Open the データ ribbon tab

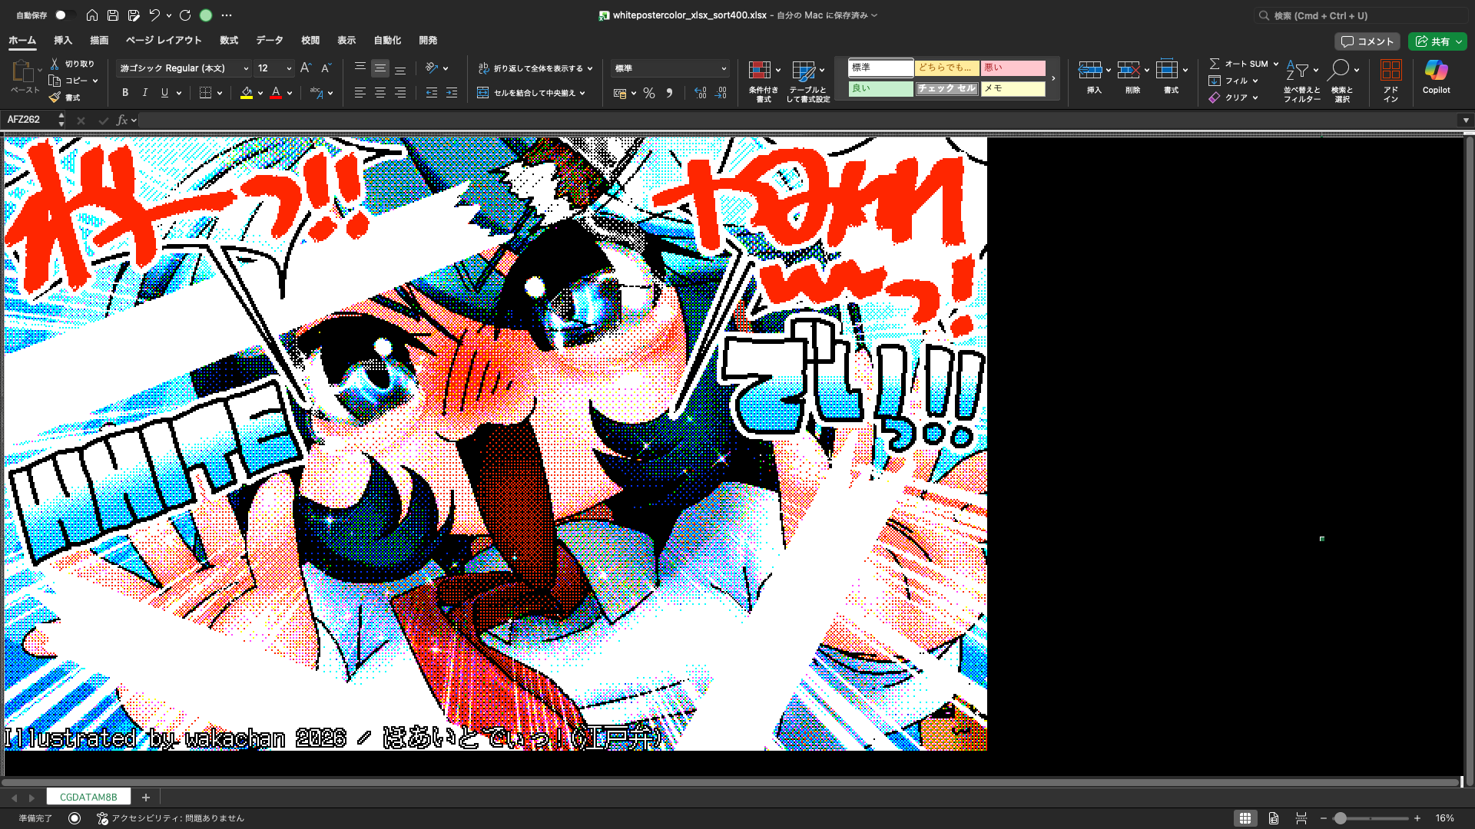coord(269,40)
